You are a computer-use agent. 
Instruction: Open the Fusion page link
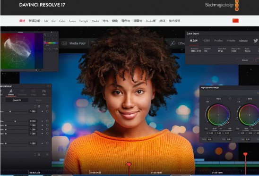pyautogui.click(x=72, y=21)
